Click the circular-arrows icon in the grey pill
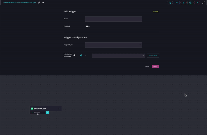Viewport: 207px width, 135px height. (x=170, y=3)
